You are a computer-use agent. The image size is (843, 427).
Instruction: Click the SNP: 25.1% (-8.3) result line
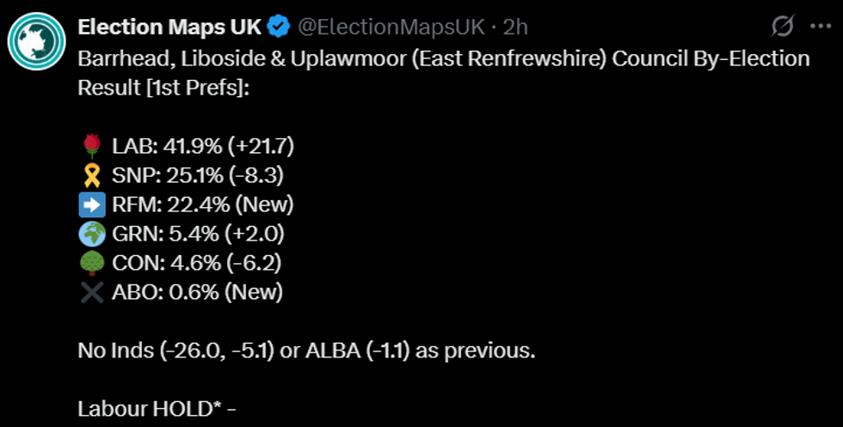pos(198,176)
